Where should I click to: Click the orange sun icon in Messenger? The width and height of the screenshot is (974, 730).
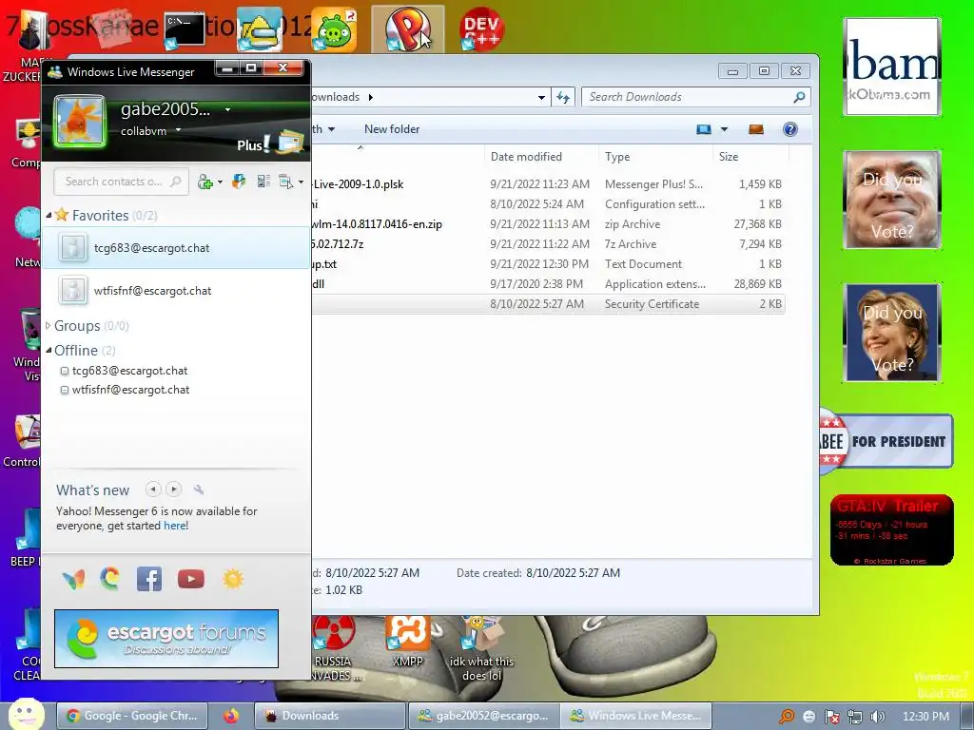[233, 579]
